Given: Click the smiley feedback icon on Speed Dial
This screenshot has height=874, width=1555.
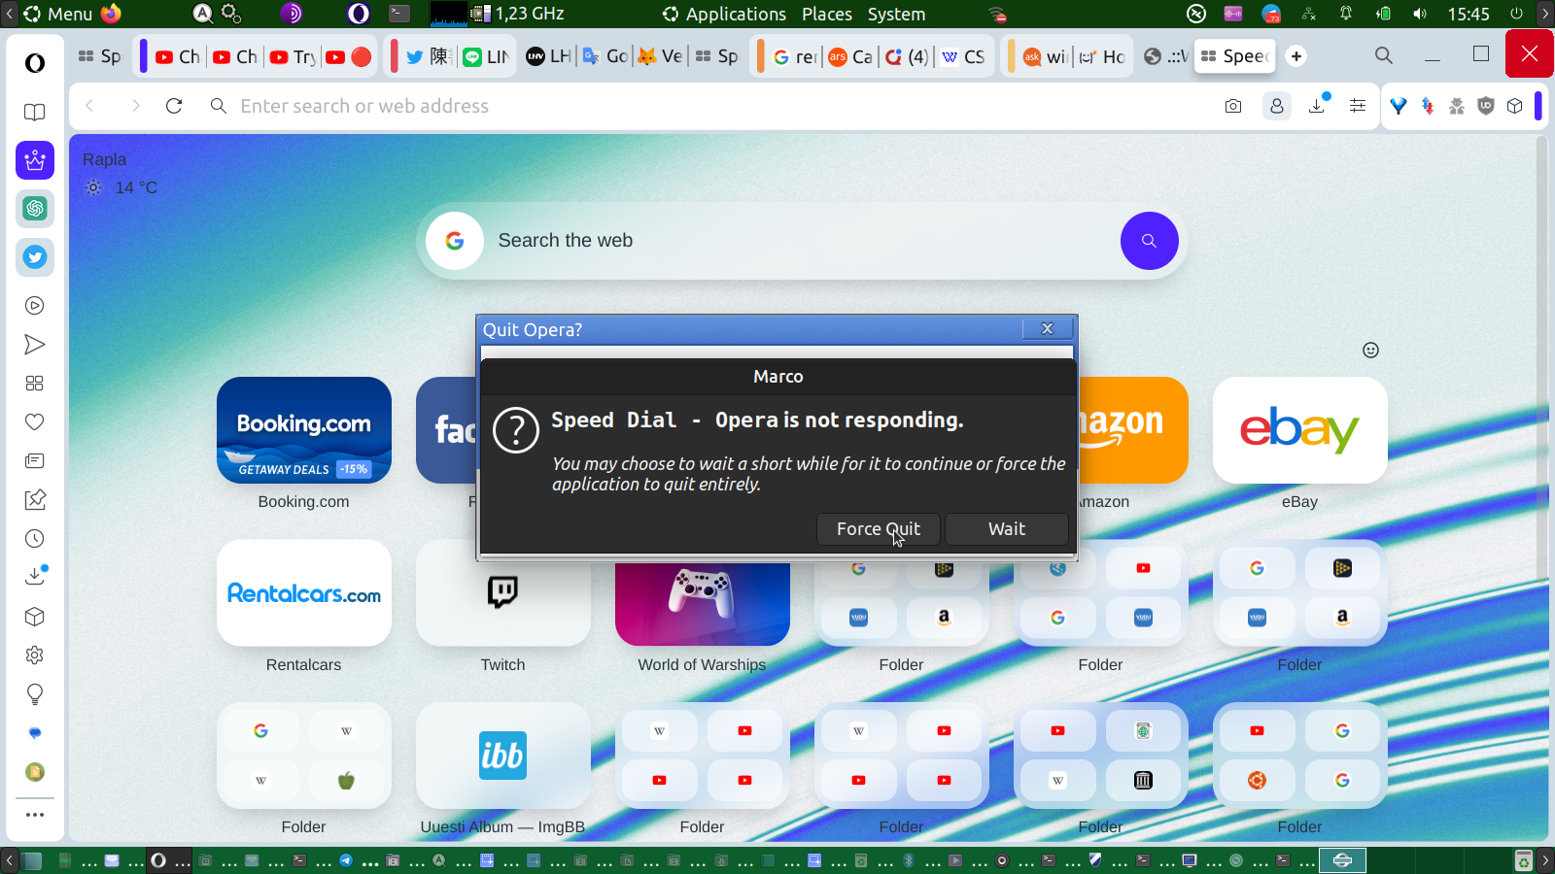Looking at the screenshot, I should coord(1370,351).
